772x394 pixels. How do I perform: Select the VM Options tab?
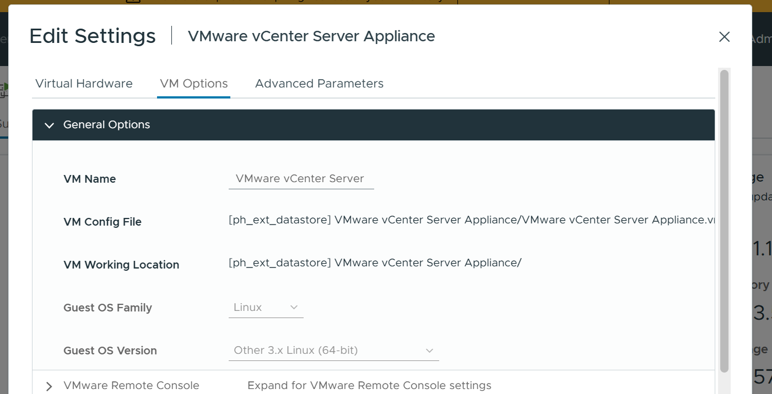[194, 84]
